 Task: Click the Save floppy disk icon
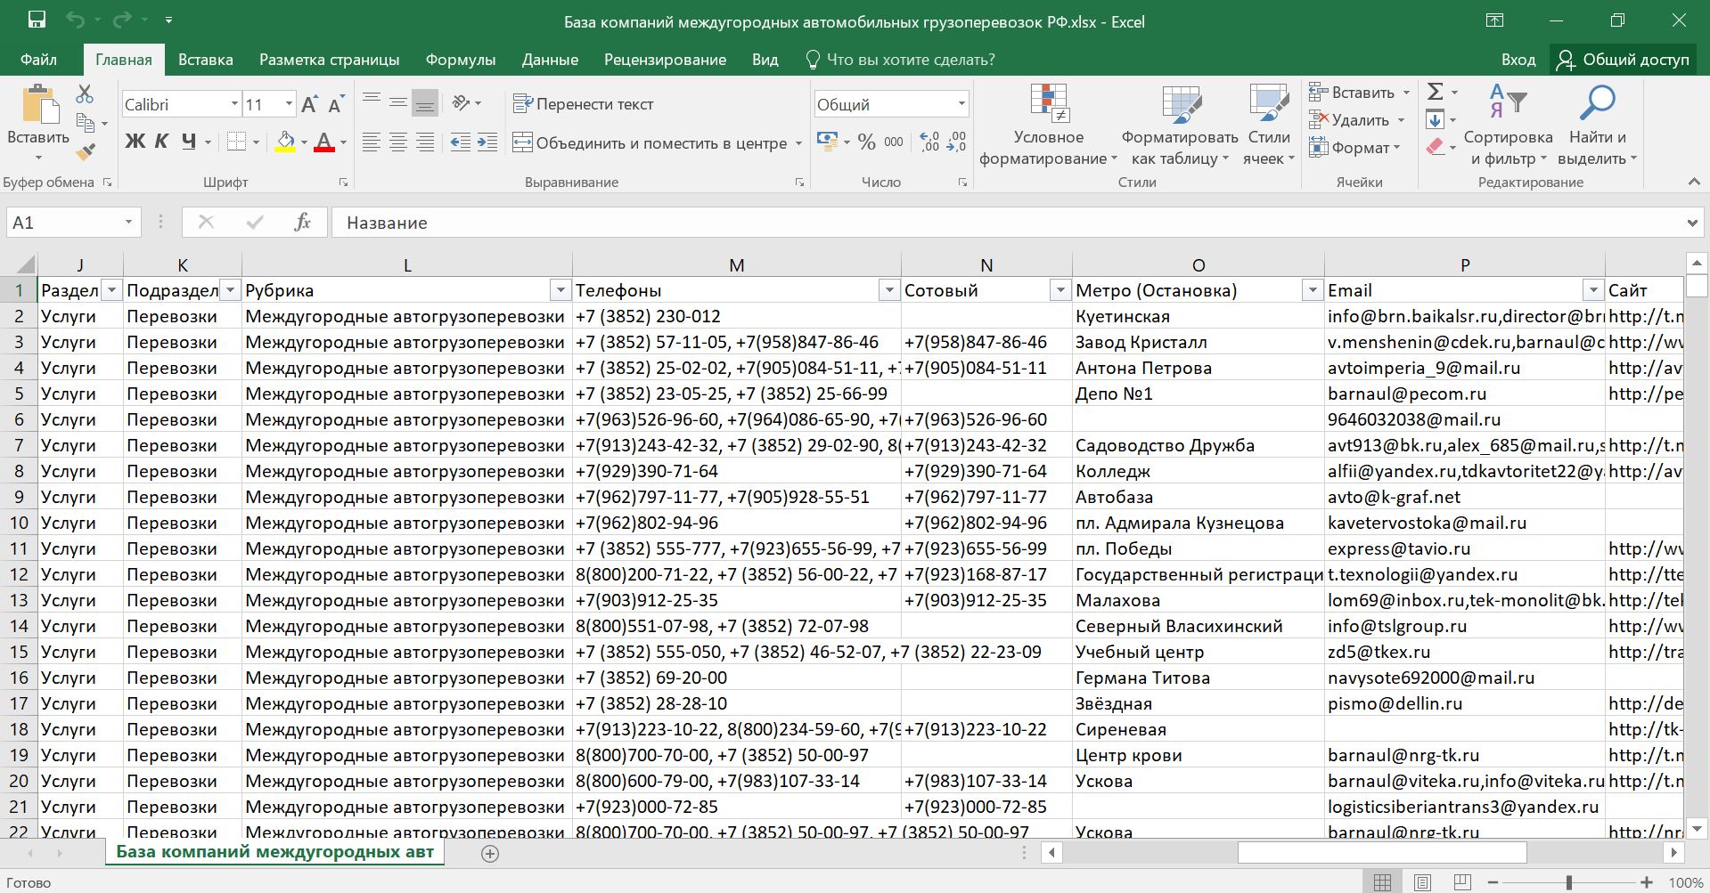click(x=37, y=20)
